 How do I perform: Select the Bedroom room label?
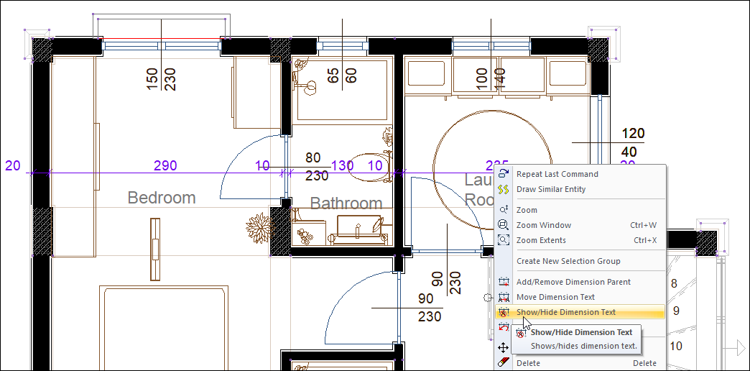click(x=162, y=198)
